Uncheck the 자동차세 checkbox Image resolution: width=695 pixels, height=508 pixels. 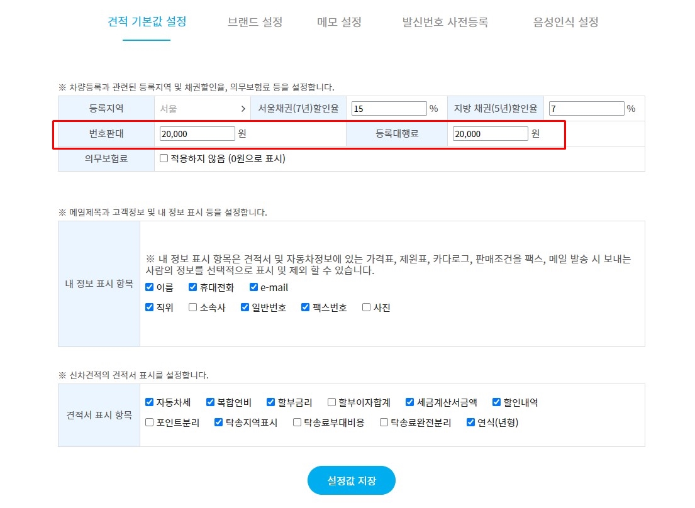point(149,402)
